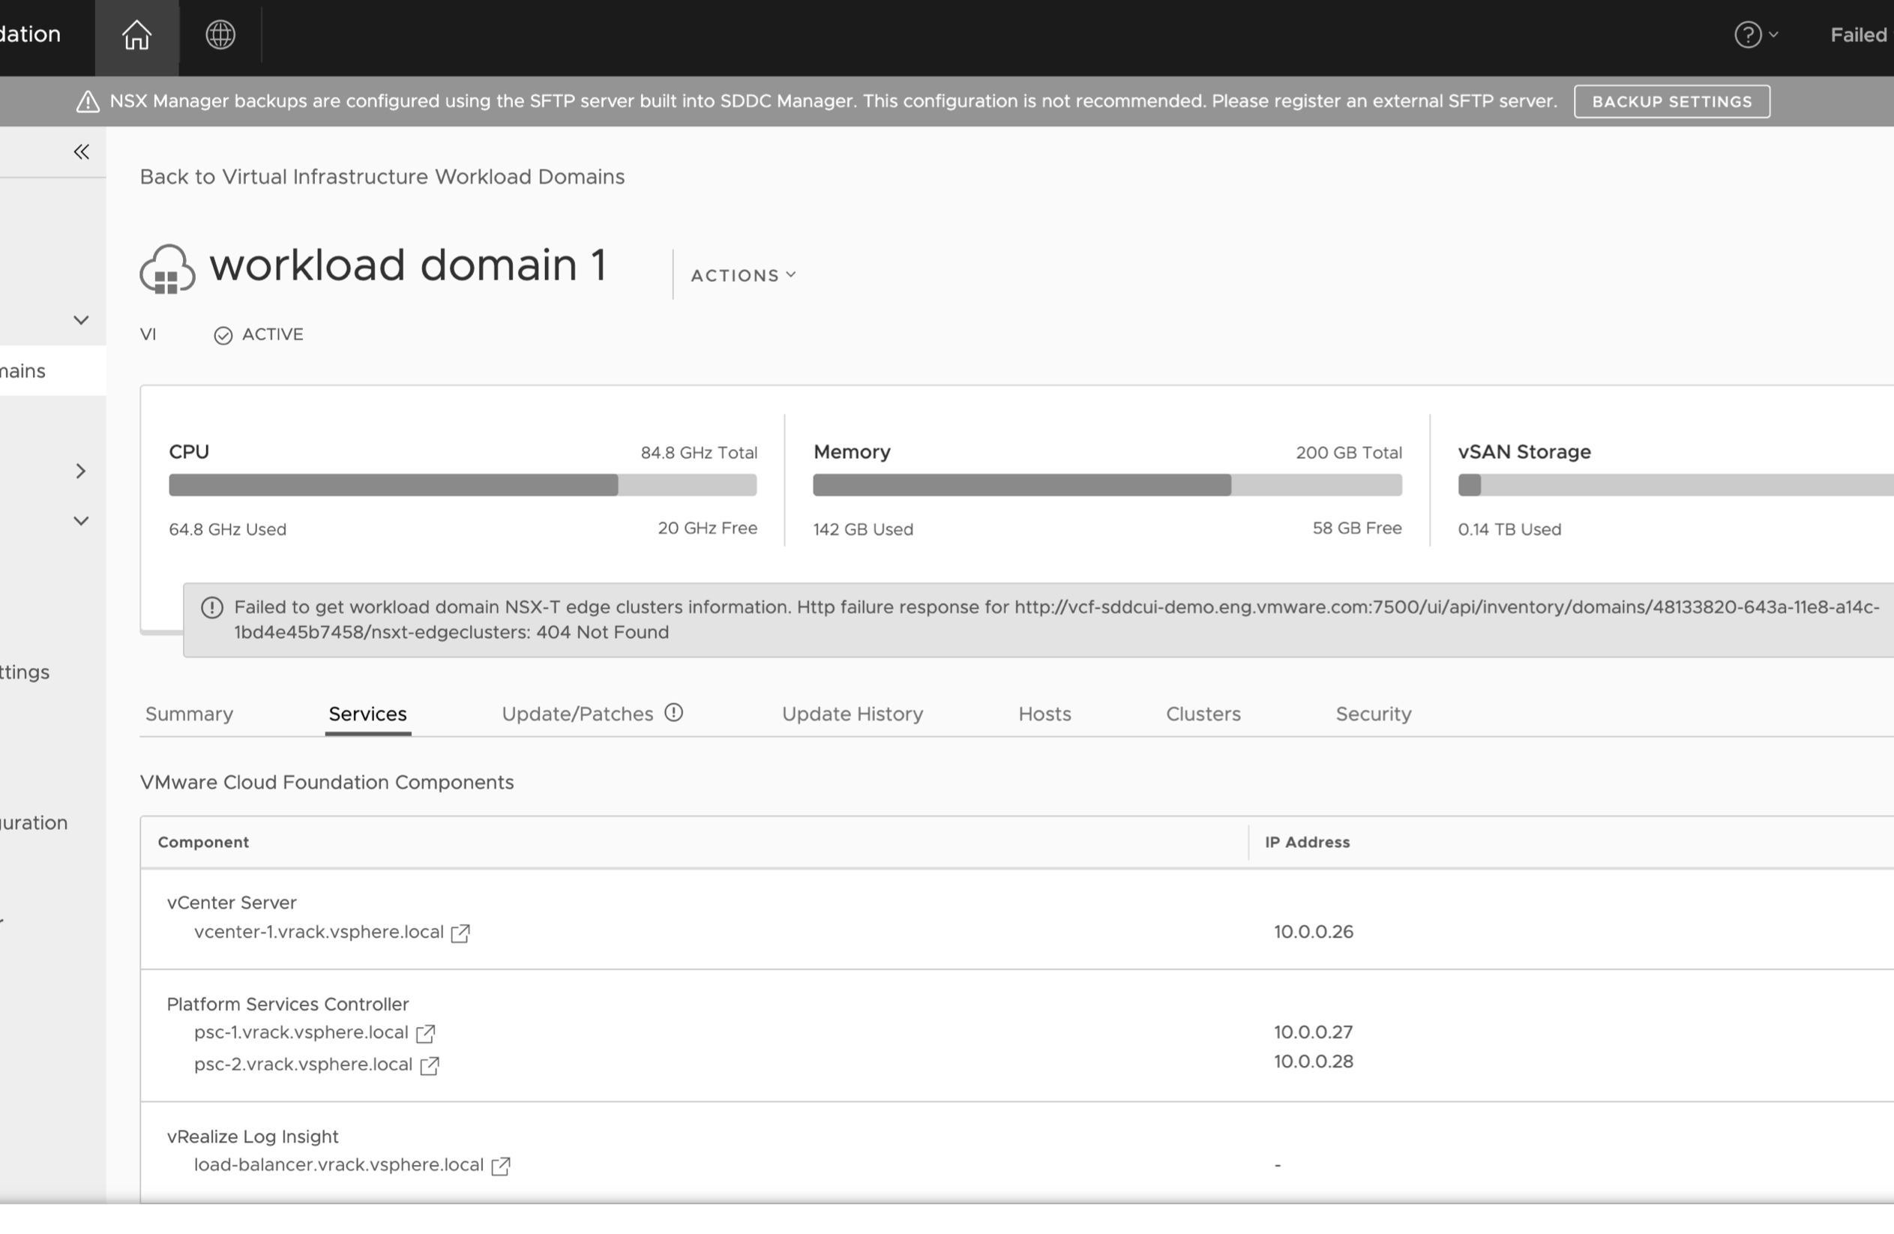Select the Services tab
Viewport: 1894px width, 1234px height.
coord(367,714)
